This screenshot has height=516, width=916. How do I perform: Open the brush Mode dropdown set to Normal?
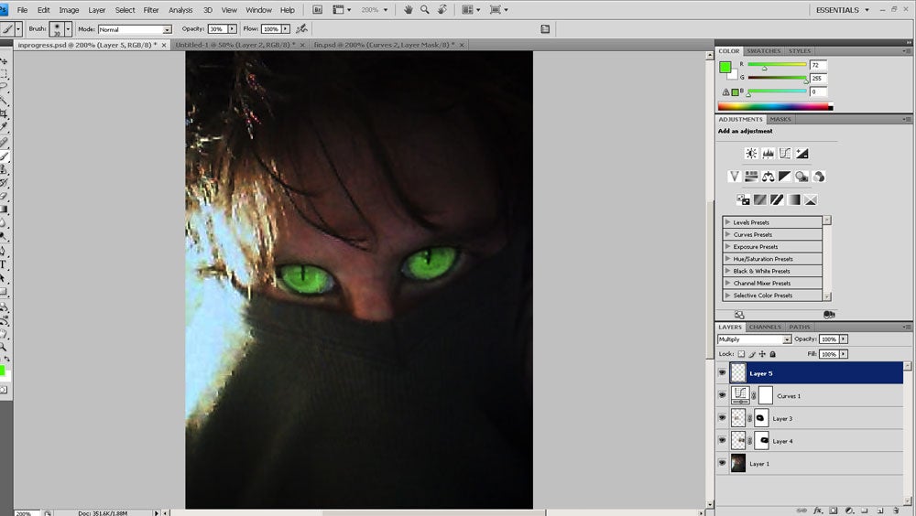point(134,29)
